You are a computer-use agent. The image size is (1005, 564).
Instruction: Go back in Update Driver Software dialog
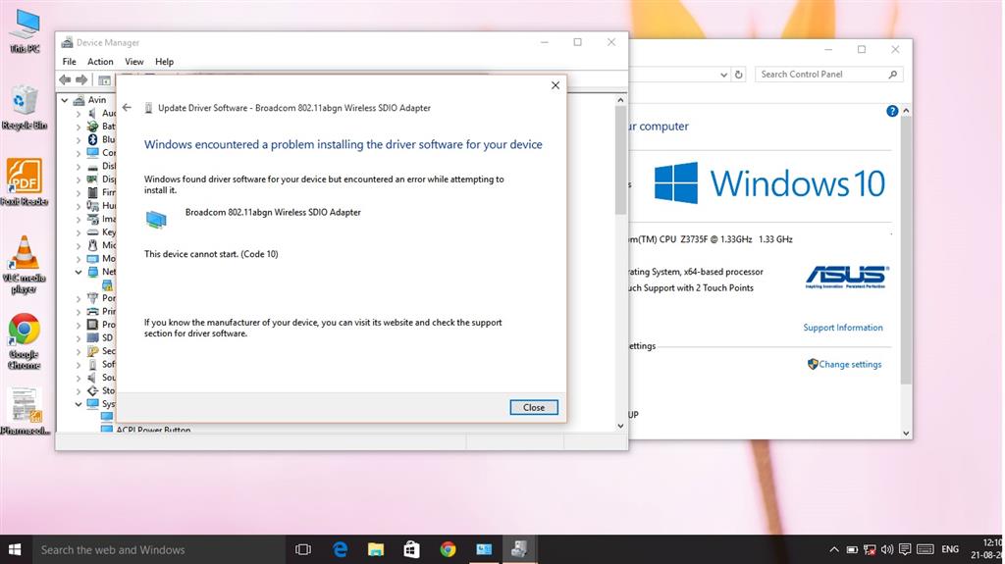click(127, 108)
